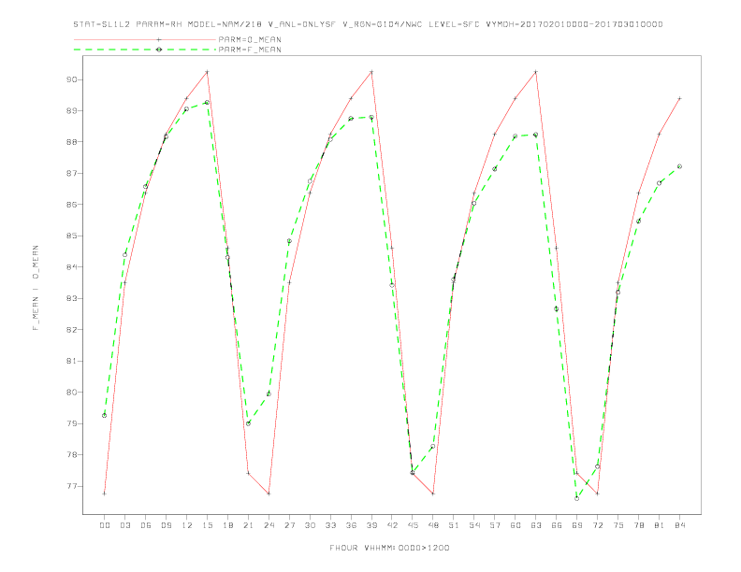This screenshot has height=572, width=741.
Task: Click forecast hour 33 on the horizontal axis
Action: [x=330, y=525]
